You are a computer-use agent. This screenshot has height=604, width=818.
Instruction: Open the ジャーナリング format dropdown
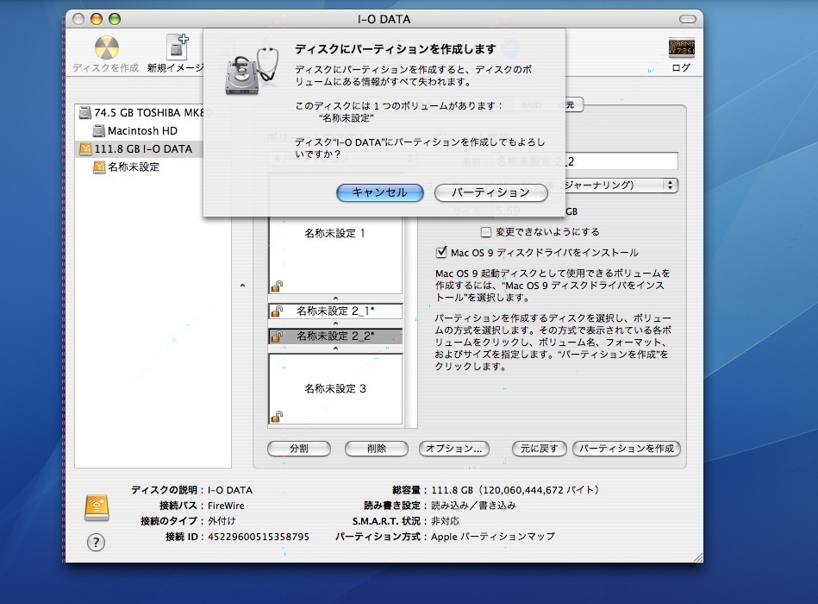pos(621,185)
